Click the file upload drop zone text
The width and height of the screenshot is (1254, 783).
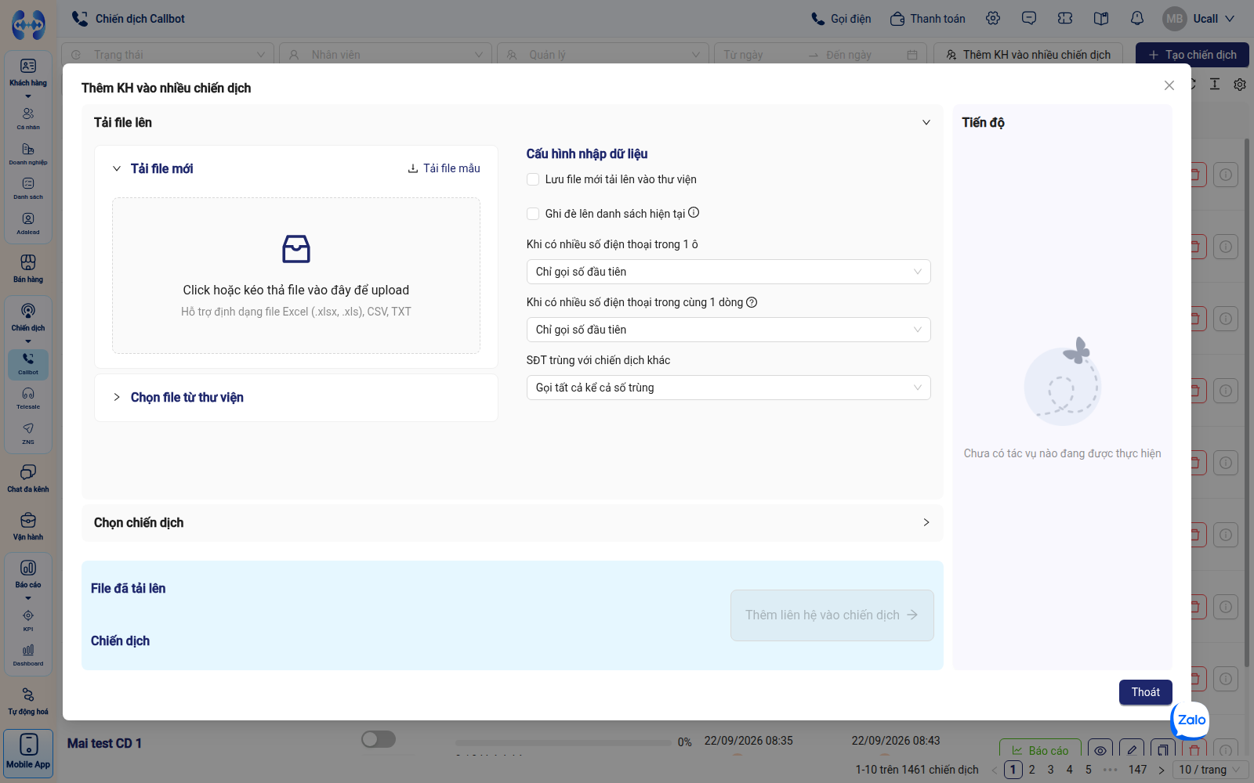(296, 290)
